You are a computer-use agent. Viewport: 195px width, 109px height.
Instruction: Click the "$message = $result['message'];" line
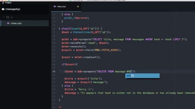coord(86,82)
